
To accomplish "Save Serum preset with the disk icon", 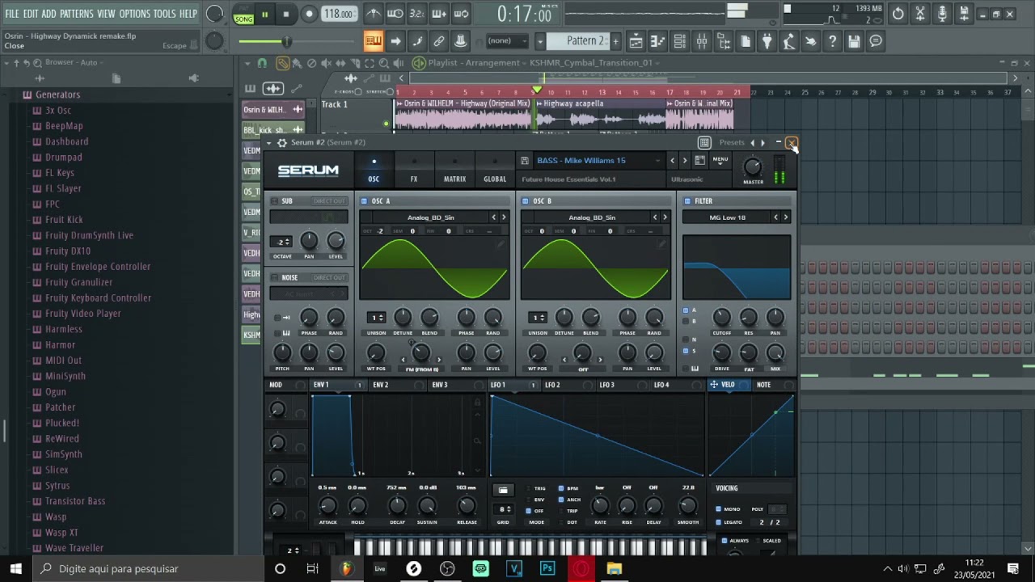I will click(525, 160).
